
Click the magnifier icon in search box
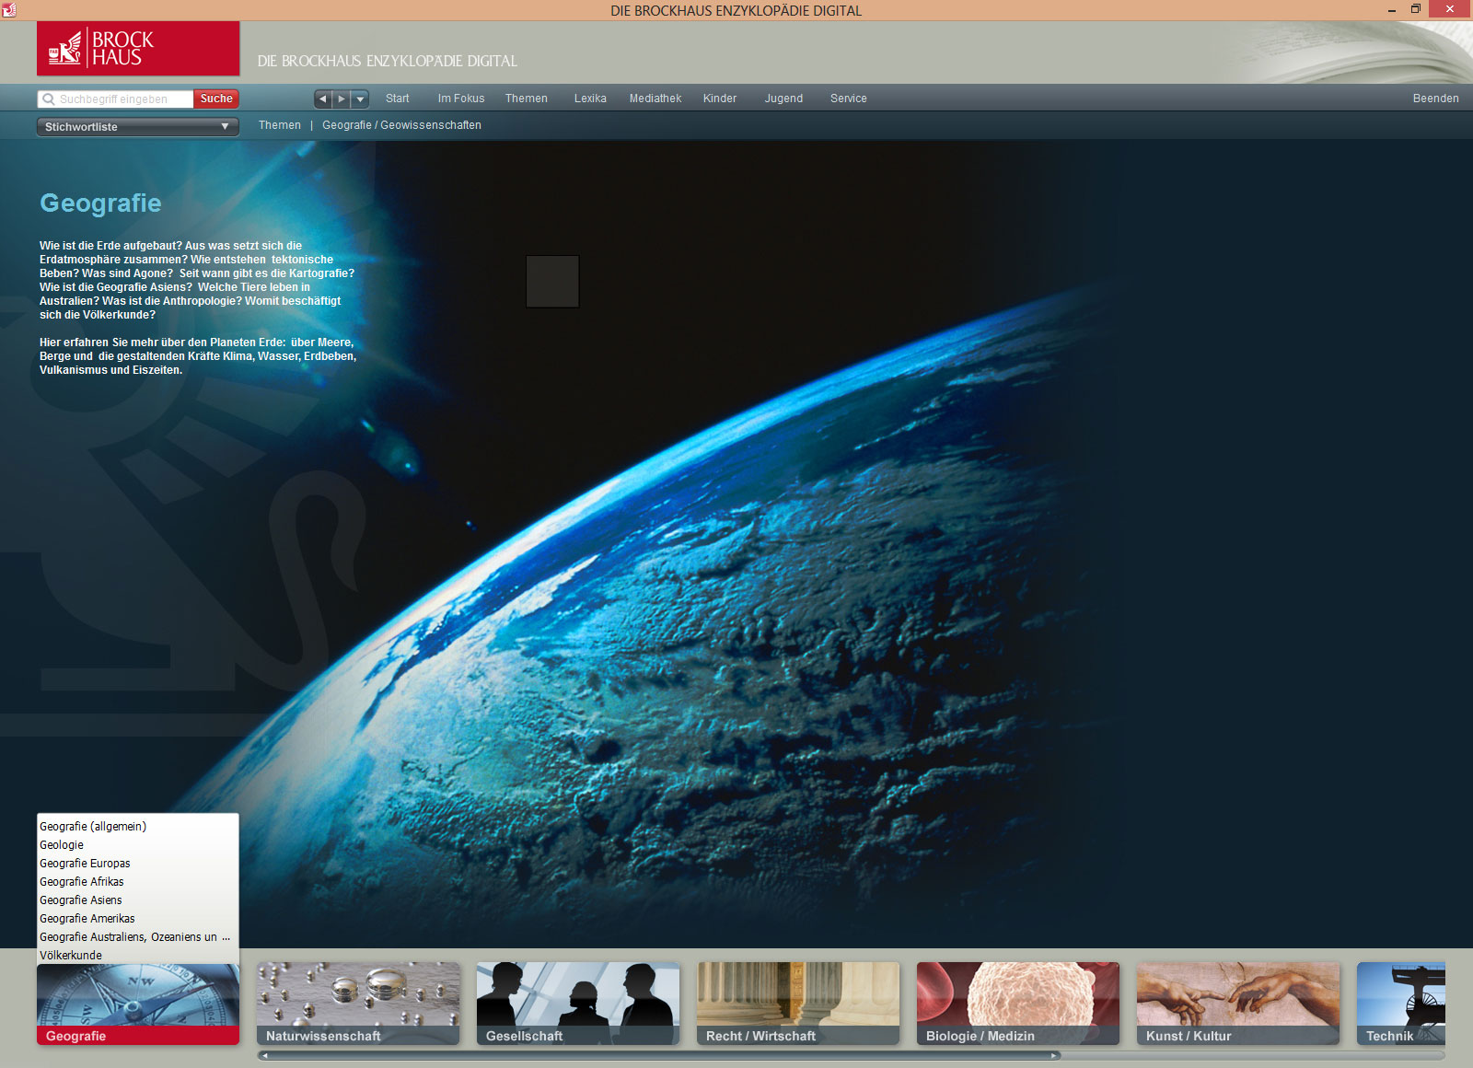[x=49, y=99]
